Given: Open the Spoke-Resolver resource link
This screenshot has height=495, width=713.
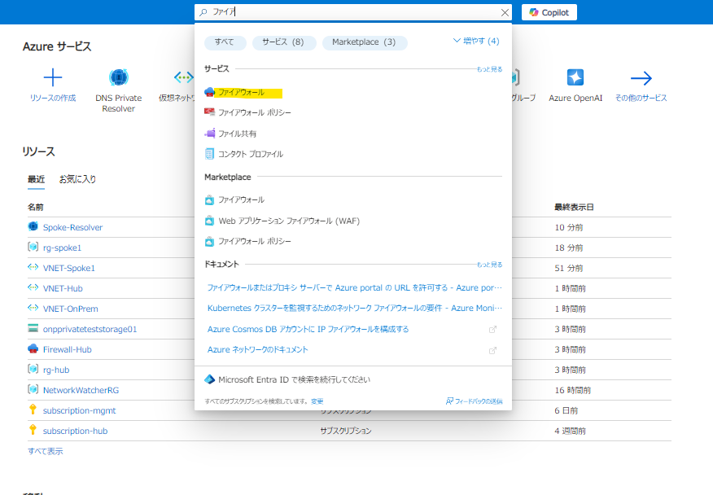Looking at the screenshot, I should coord(72,227).
